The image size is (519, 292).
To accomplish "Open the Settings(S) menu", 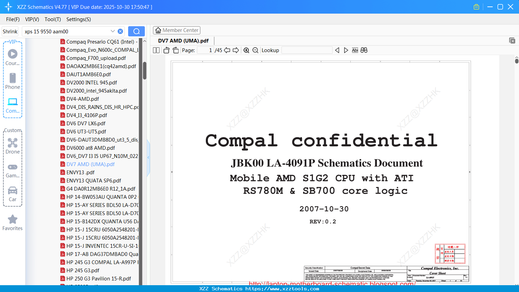I will point(79,19).
